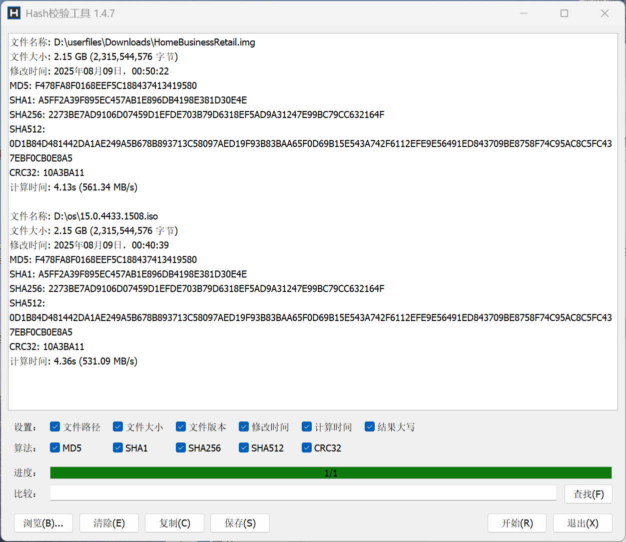Click the green 进度 progress bar
The width and height of the screenshot is (626, 542).
[x=331, y=473]
